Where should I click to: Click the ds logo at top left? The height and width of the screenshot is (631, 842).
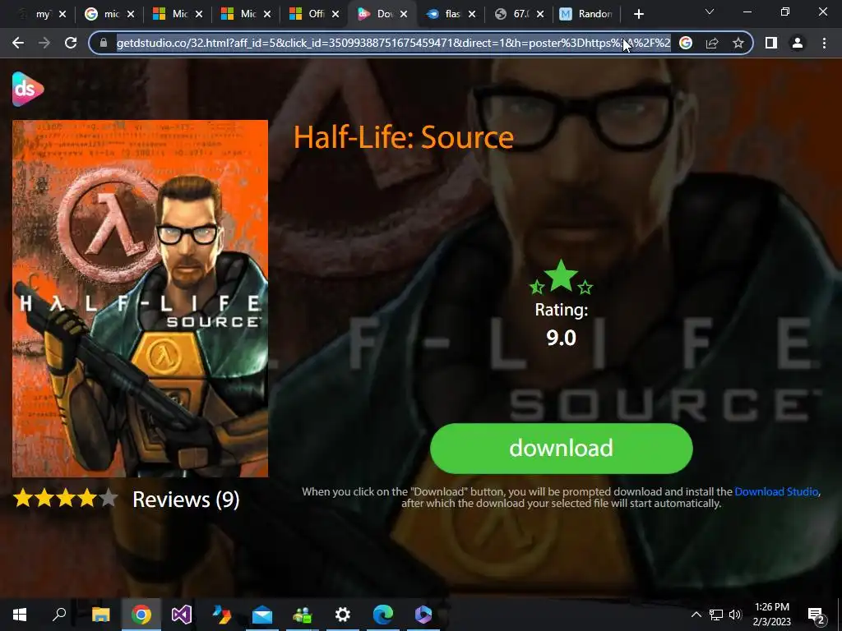click(27, 89)
